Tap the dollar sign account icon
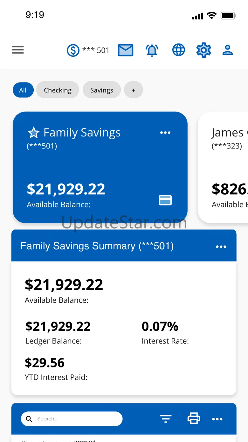The width and height of the screenshot is (248, 442). [73, 50]
